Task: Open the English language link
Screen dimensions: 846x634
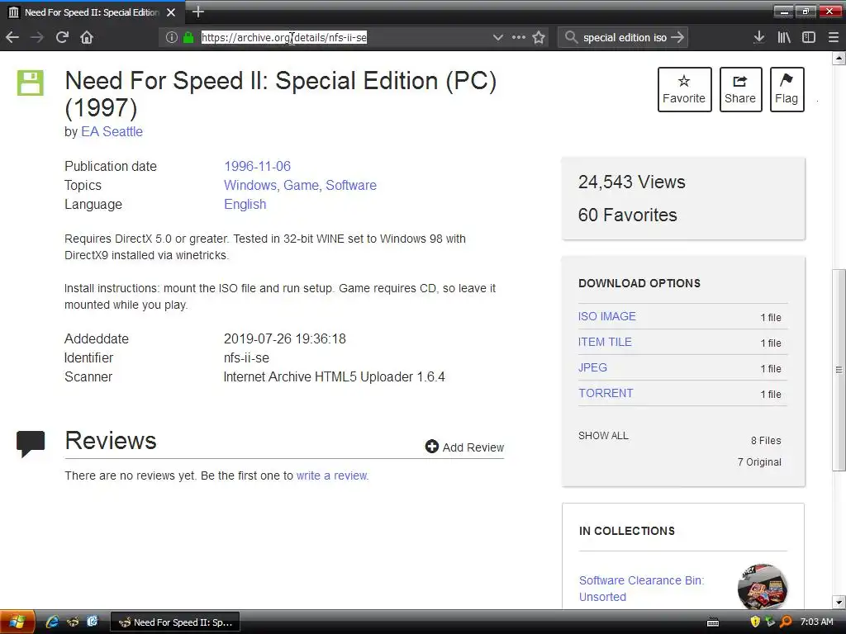Action: 245,205
